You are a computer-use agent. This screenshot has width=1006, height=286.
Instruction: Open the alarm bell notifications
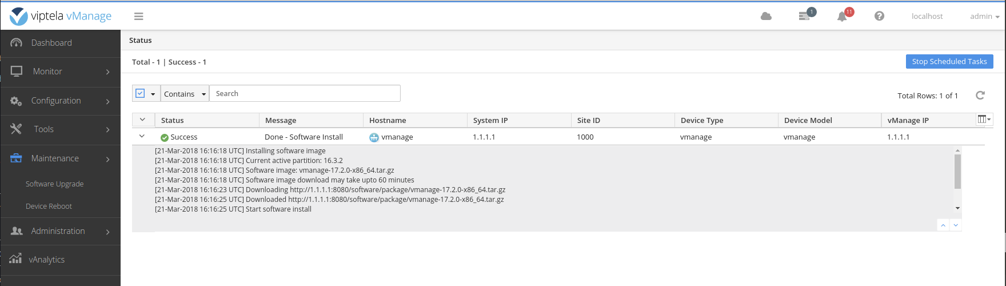(x=842, y=17)
